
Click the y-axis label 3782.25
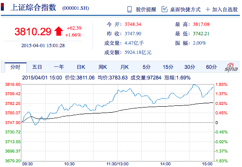pyautogui.click(x=13, y=104)
